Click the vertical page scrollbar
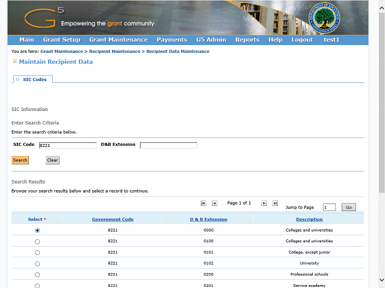This screenshot has width=385, height=288. pos(381,120)
